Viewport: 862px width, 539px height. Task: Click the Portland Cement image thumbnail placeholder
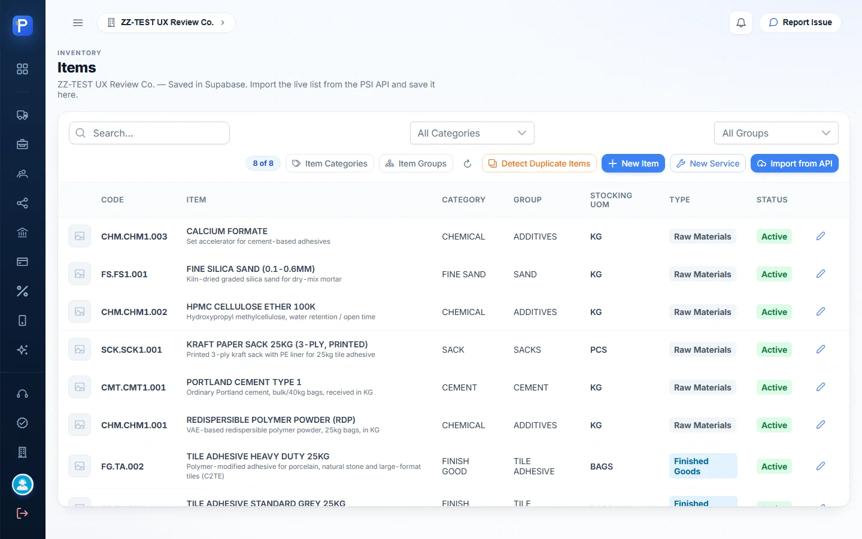click(80, 387)
